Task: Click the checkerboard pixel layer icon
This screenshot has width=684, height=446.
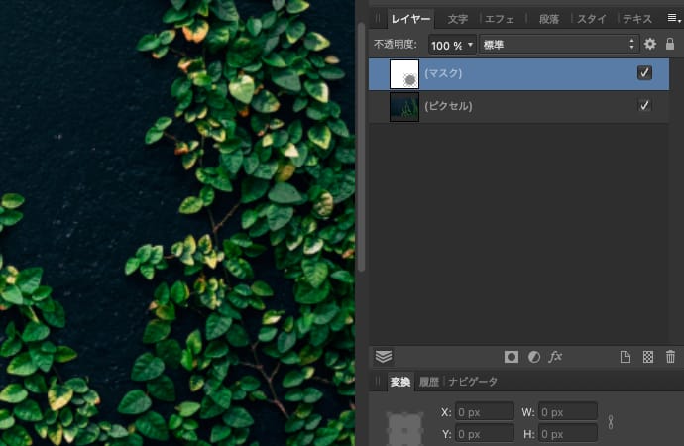Action: (648, 357)
